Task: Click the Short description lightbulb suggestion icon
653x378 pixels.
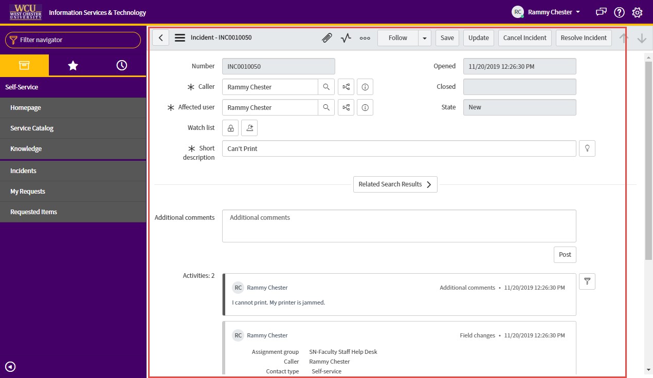Action: [587, 148]
